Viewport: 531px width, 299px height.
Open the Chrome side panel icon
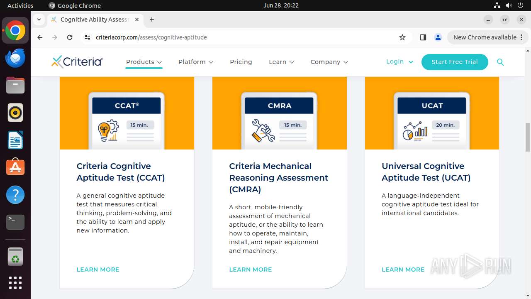423,37
